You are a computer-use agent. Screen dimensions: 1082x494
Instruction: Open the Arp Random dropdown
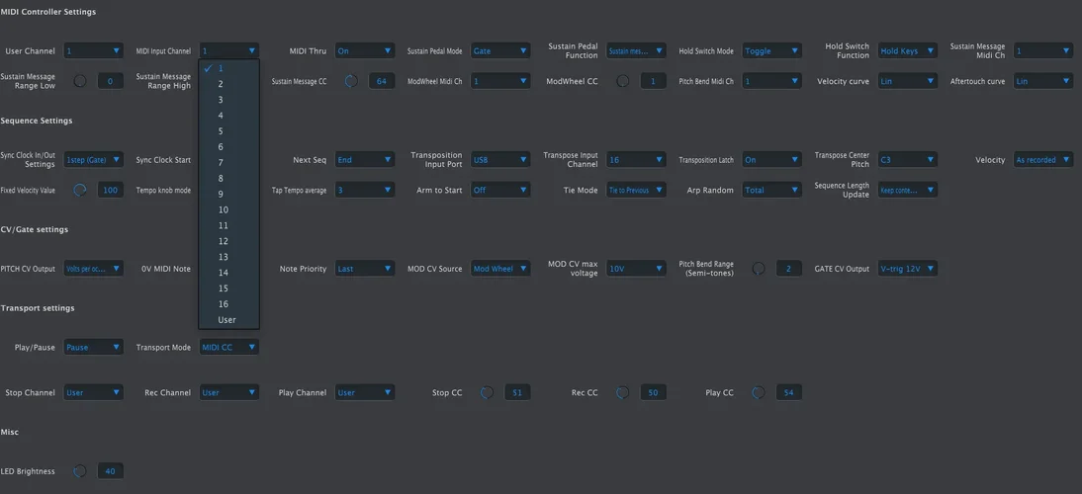click(772, 190)
